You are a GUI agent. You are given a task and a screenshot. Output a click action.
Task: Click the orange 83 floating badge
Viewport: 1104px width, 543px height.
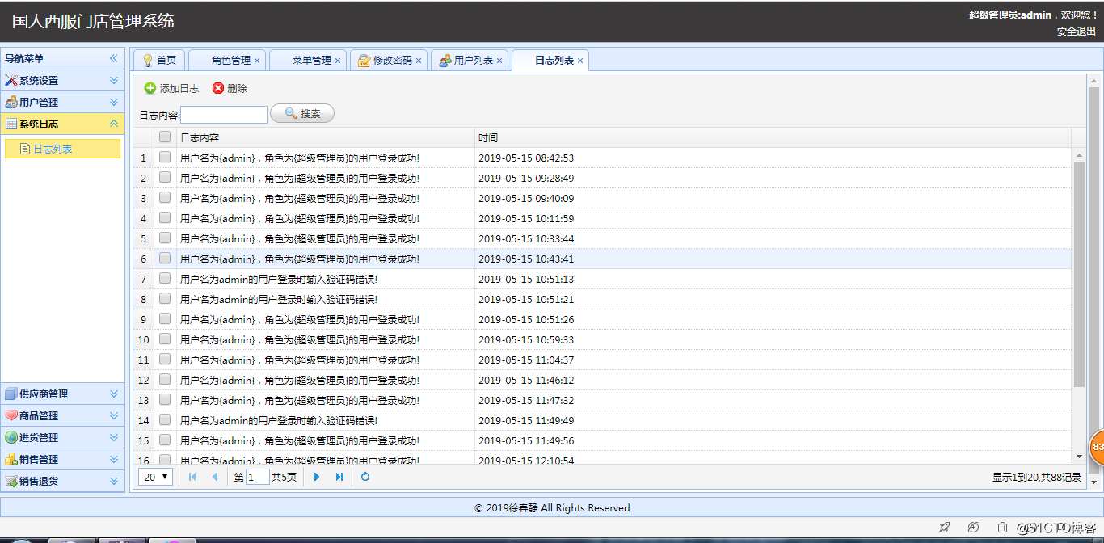[1097, 447]
